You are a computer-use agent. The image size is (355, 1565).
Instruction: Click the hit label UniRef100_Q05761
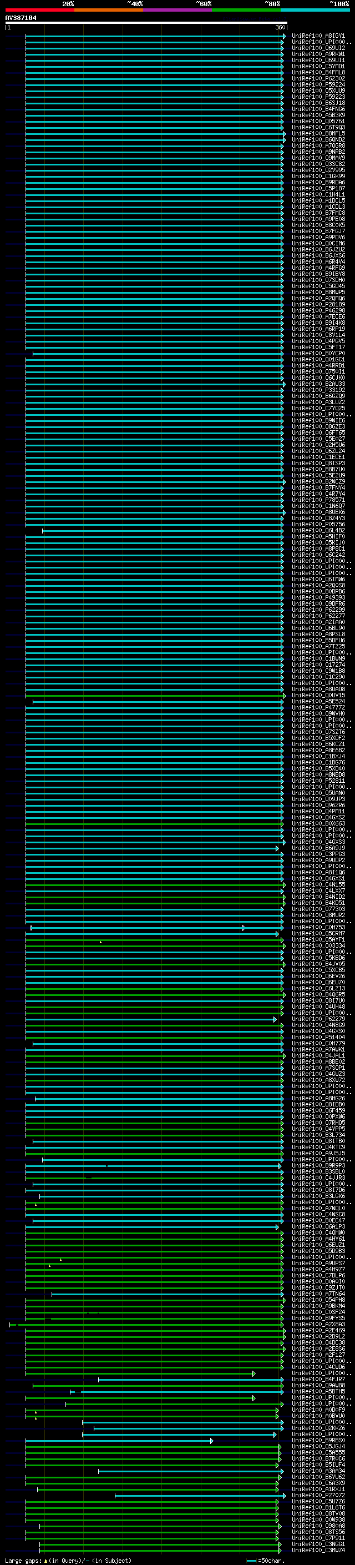point(318,122)
